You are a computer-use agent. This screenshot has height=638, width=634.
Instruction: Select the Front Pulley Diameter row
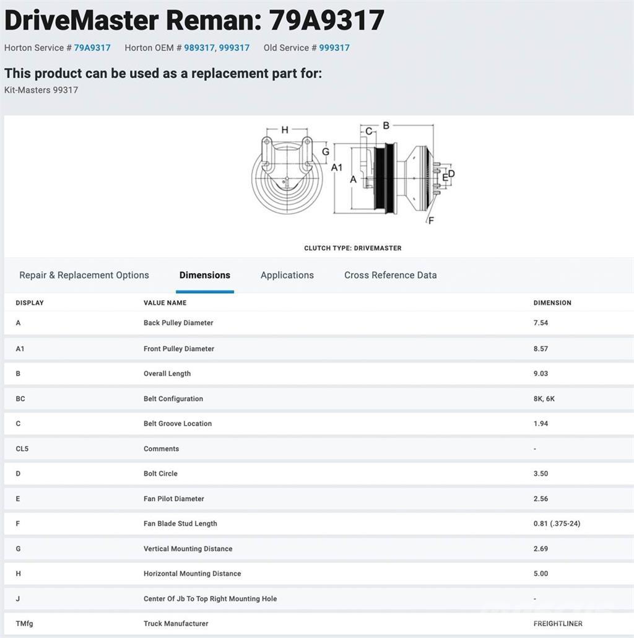click(179, 349)
